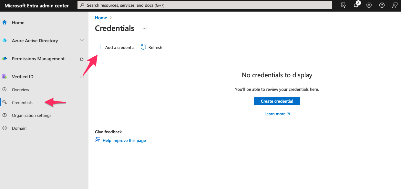Open the Credentials page ellipsis menu
The width and height of the screenshot is (401, 189).
click(145, 28)
